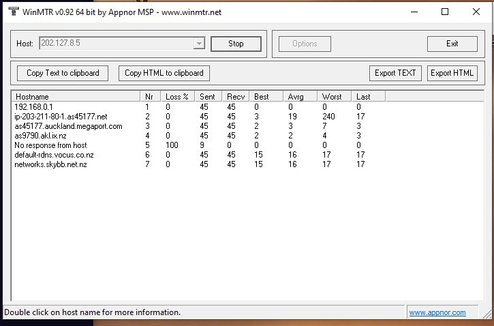494x326 pixels.
Task: Stop the running trace
Action: click(x=236, y=44)
